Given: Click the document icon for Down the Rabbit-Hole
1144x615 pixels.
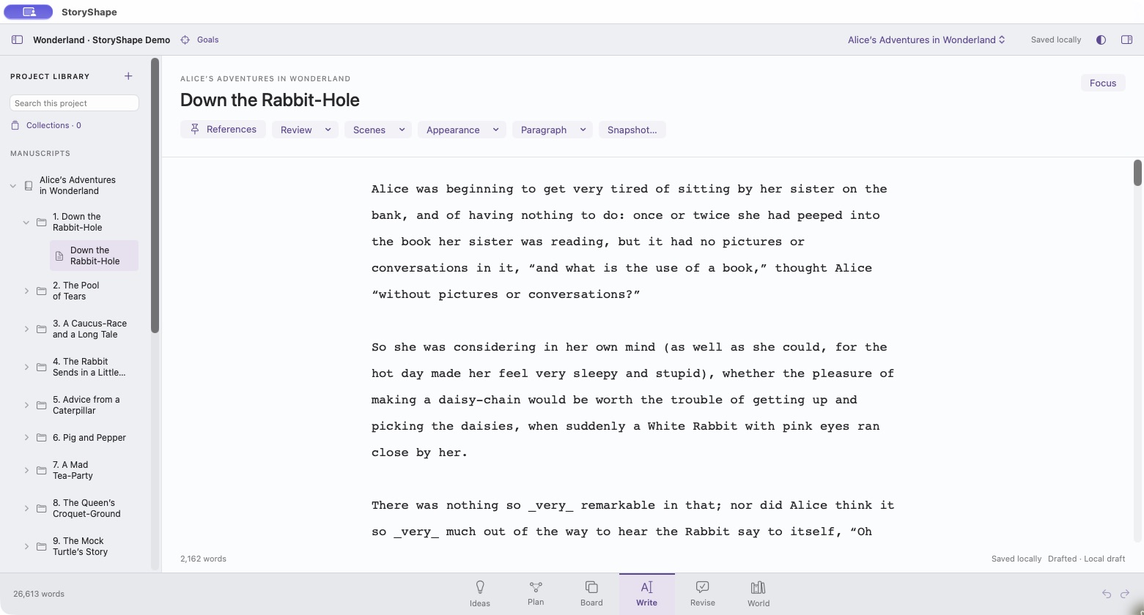Looking at the screenshot, I should click(x=59, y=256).
